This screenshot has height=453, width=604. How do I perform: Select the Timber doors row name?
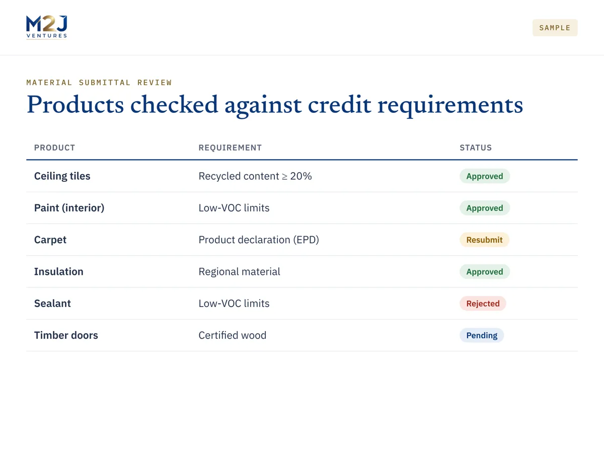click(x=66, y=335)
